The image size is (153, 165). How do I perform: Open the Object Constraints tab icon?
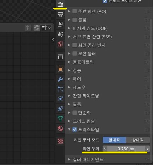click(60, 109)
